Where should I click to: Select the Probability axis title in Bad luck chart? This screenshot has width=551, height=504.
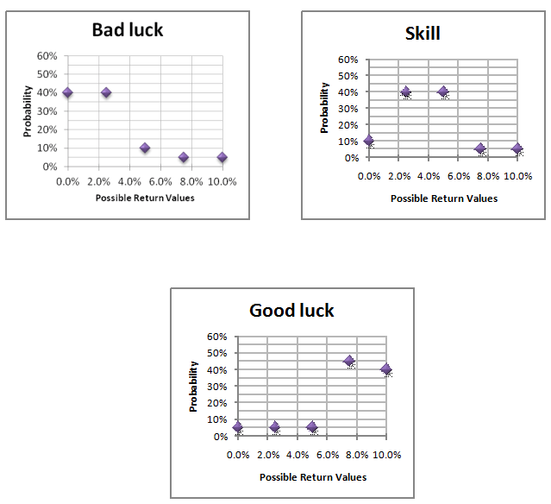[x=28, y=110]
